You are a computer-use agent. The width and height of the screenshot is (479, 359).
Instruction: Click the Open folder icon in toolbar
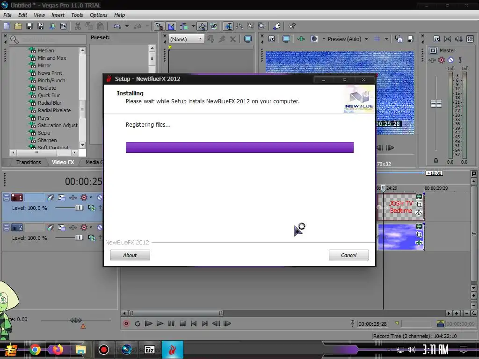coord(18,26)
